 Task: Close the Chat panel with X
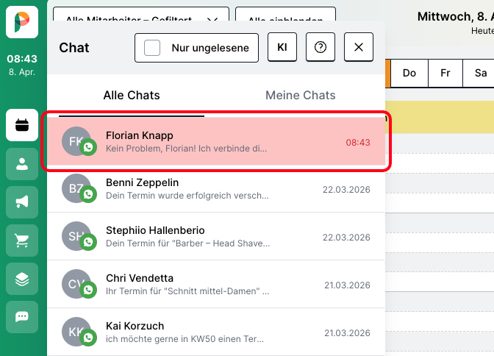tap(359, 47)
